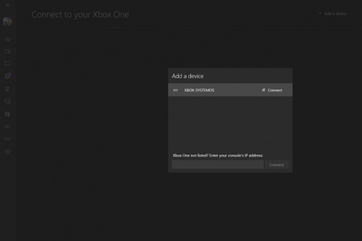Click Connect next to XBOX-SYSTEMOS

click(272, 90)
